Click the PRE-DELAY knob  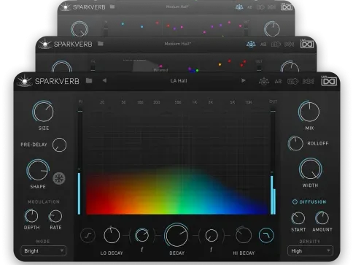coord(59,145)
